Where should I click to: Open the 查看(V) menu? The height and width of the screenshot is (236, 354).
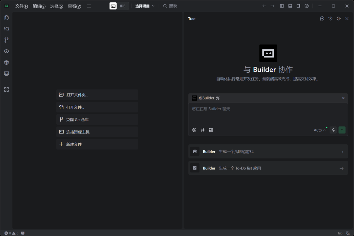pyautogui.click(x=74, y=6)
